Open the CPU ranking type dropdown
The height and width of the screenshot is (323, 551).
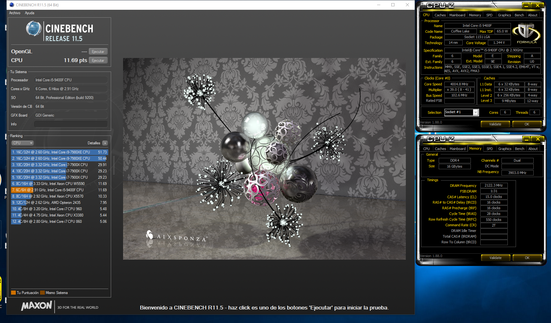tap(22, 143)
